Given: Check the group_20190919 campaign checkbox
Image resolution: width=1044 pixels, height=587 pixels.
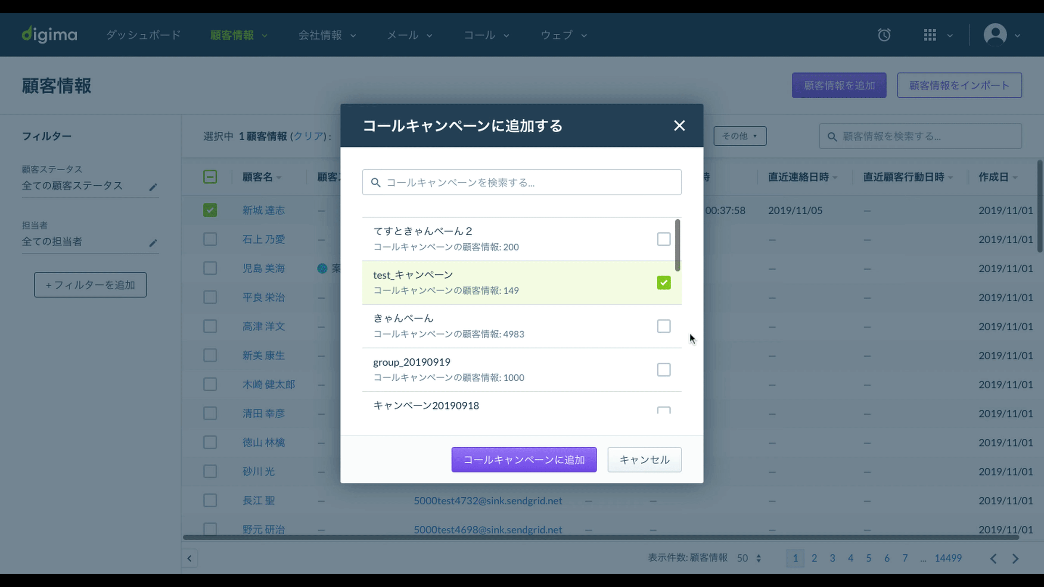Looking at the screenshot, I should [663, 370].
